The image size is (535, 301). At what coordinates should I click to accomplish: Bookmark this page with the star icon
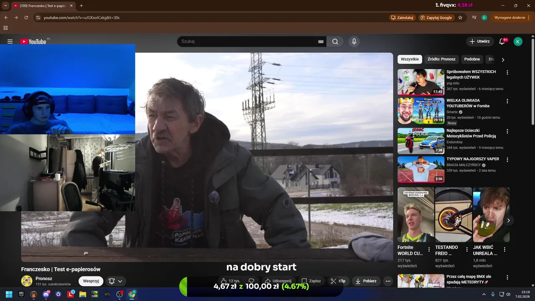coord(460,18)
